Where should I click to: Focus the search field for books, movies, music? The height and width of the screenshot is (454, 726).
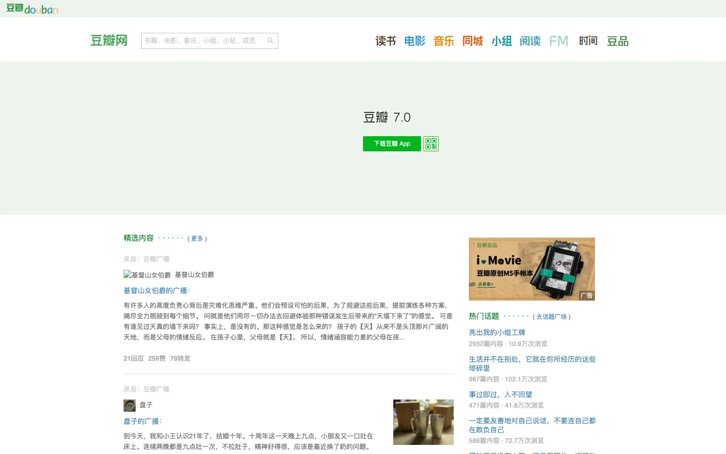tap(204, 41)
